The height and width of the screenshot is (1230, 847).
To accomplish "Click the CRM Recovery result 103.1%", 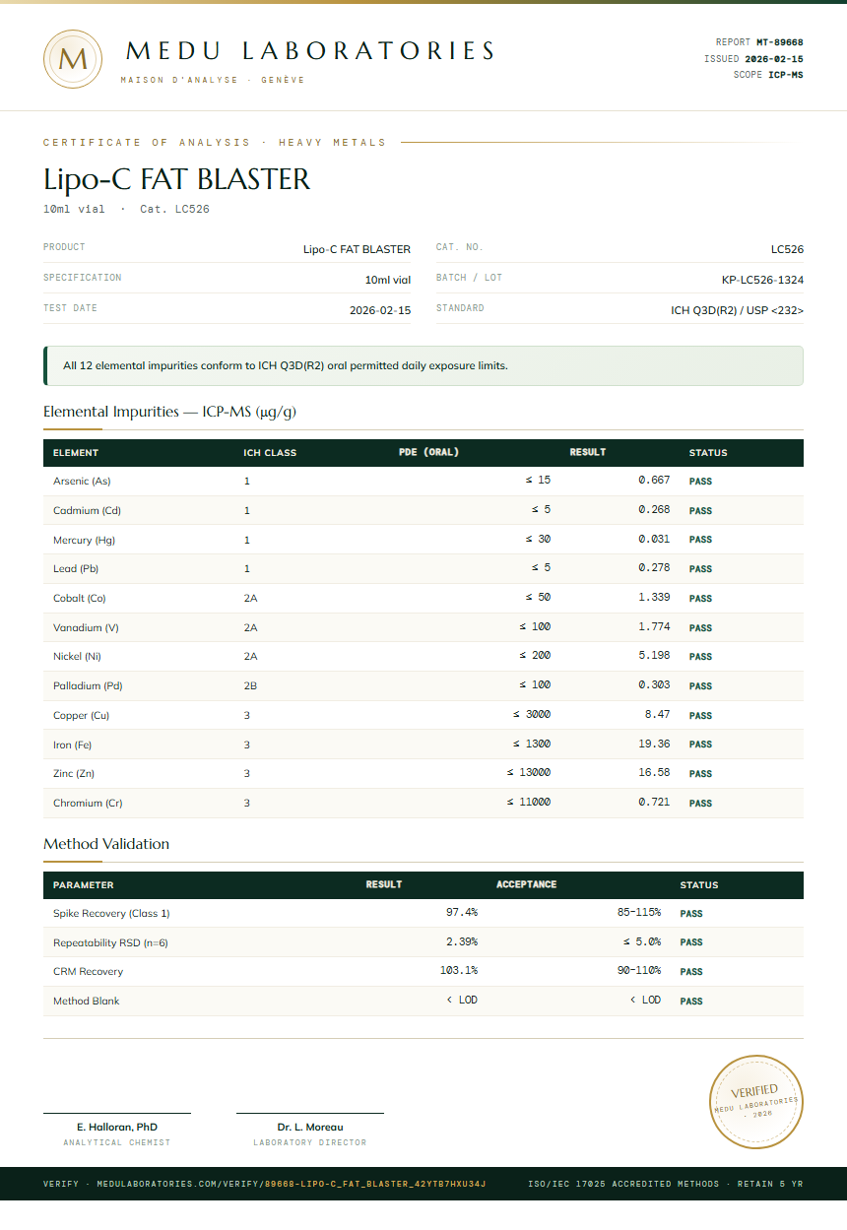I will coord(459,971).
